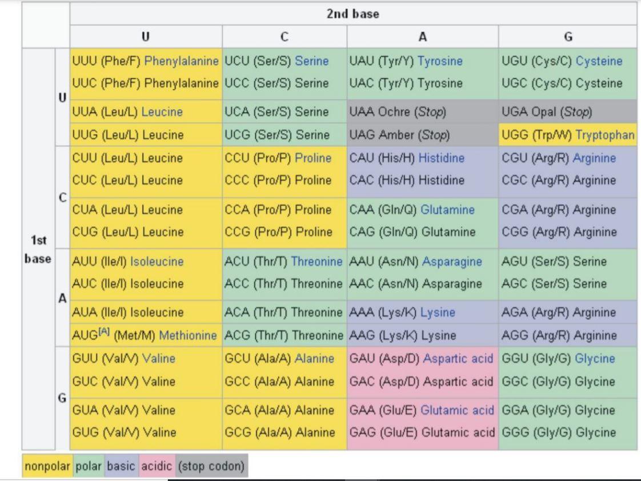Select the 'CAG (Gln/Q) Glutamine' entry

[412, 232]
